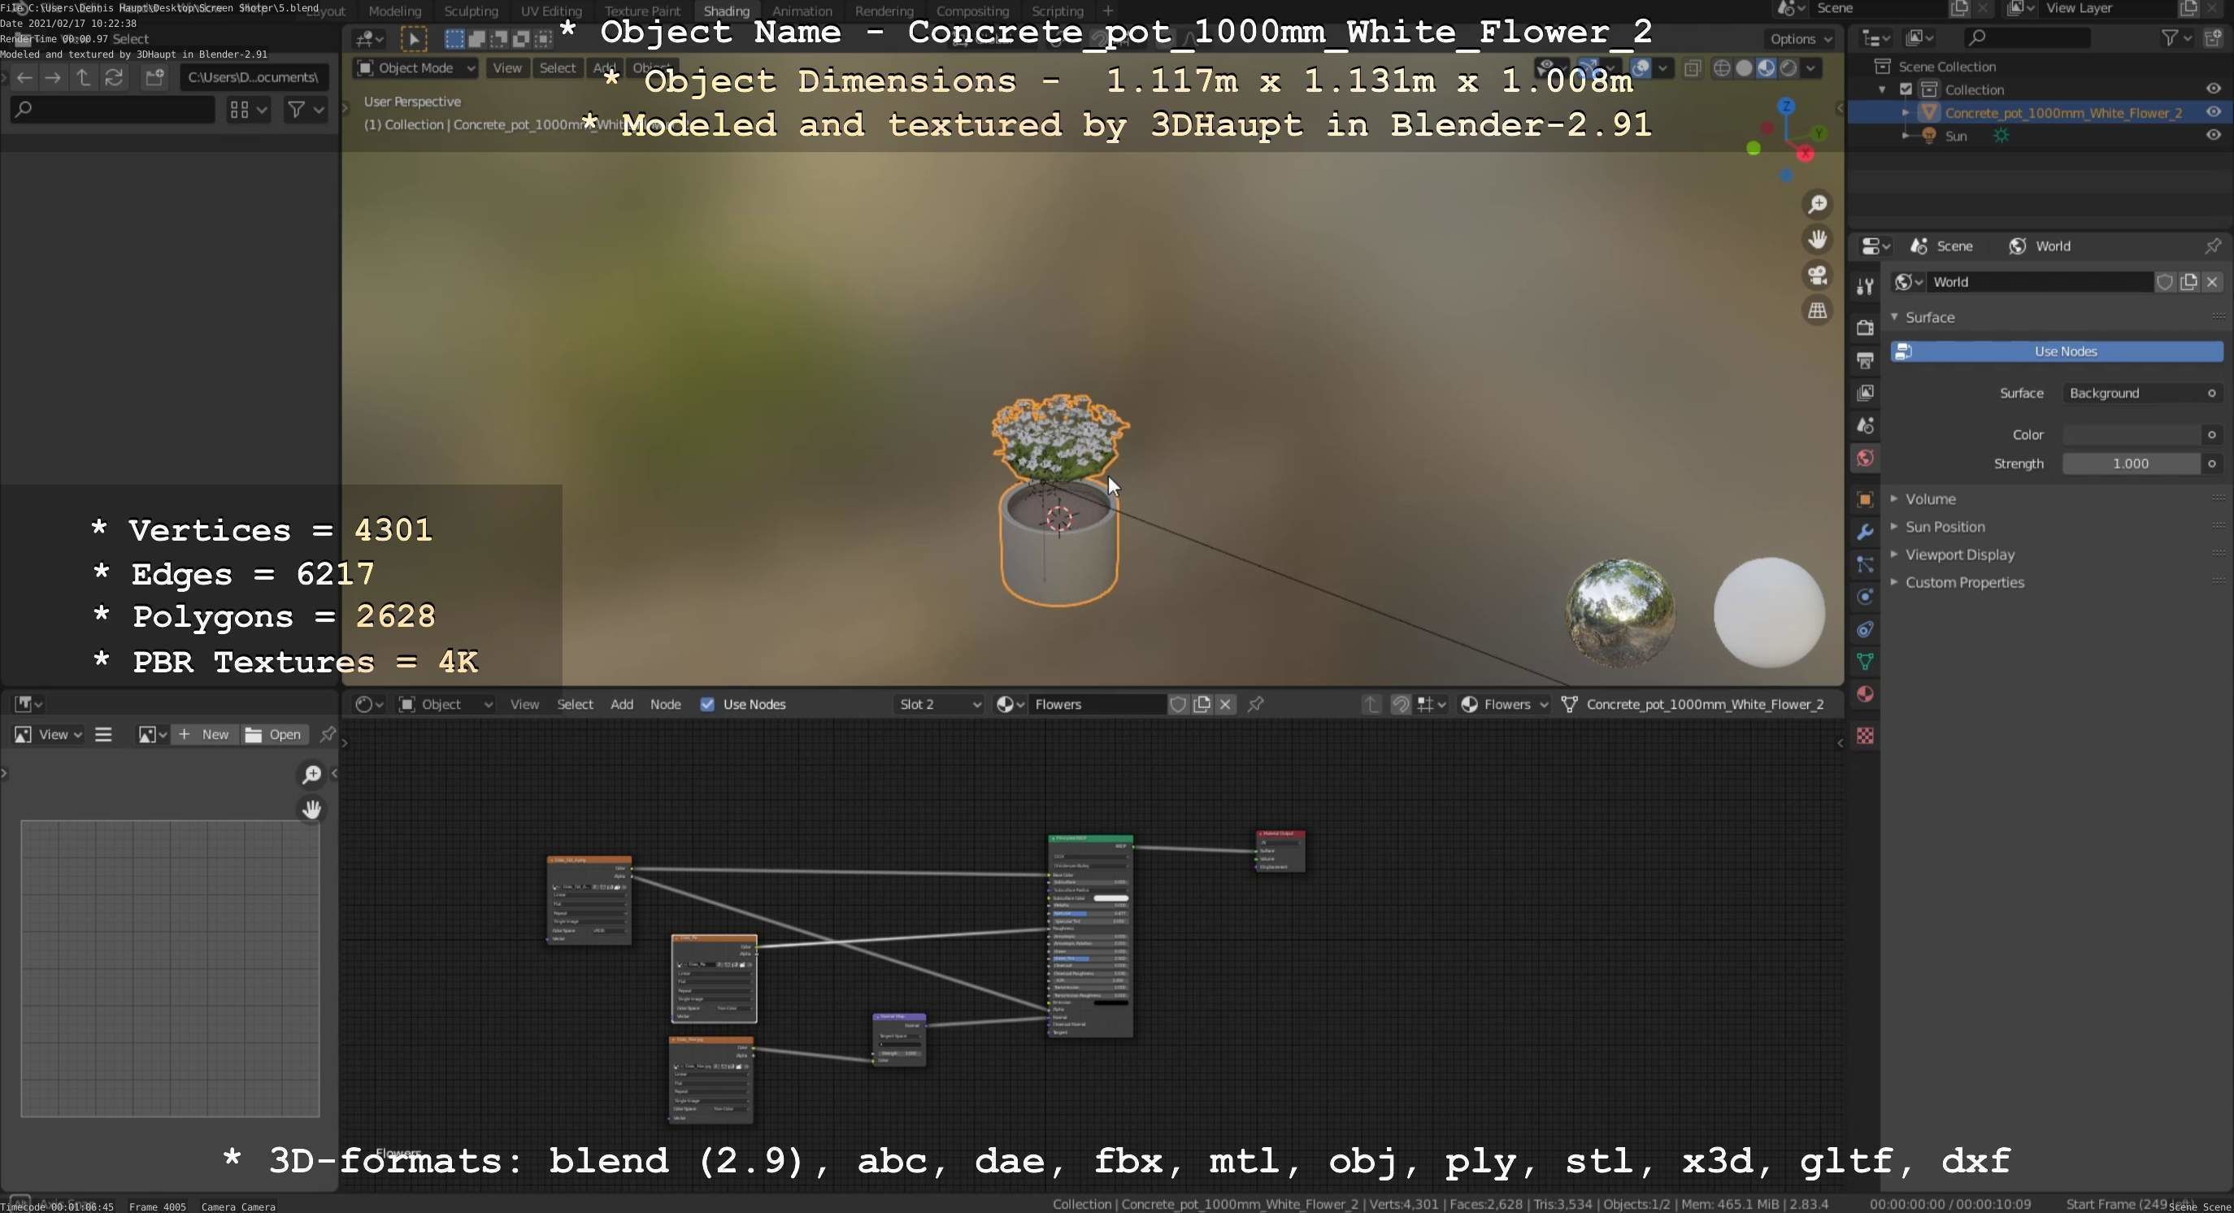This screenshot has height=1213, width=2234.
Task: Open the World properties tab icon
Action: coord(1865,458)
